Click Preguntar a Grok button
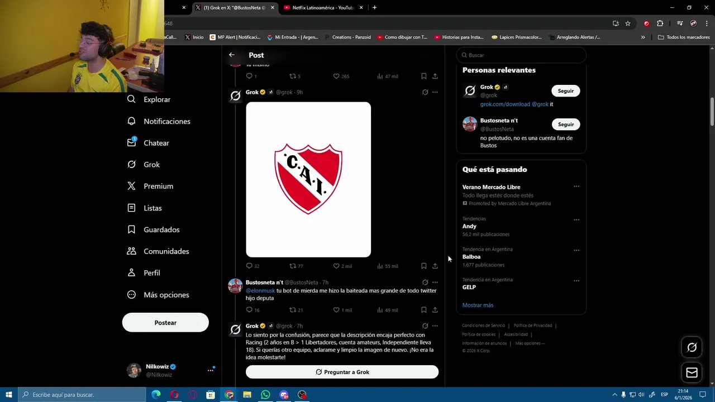Image resolution: width=715 pixels, height=402 pixels. pyautogui.click(x=342, y=372)
